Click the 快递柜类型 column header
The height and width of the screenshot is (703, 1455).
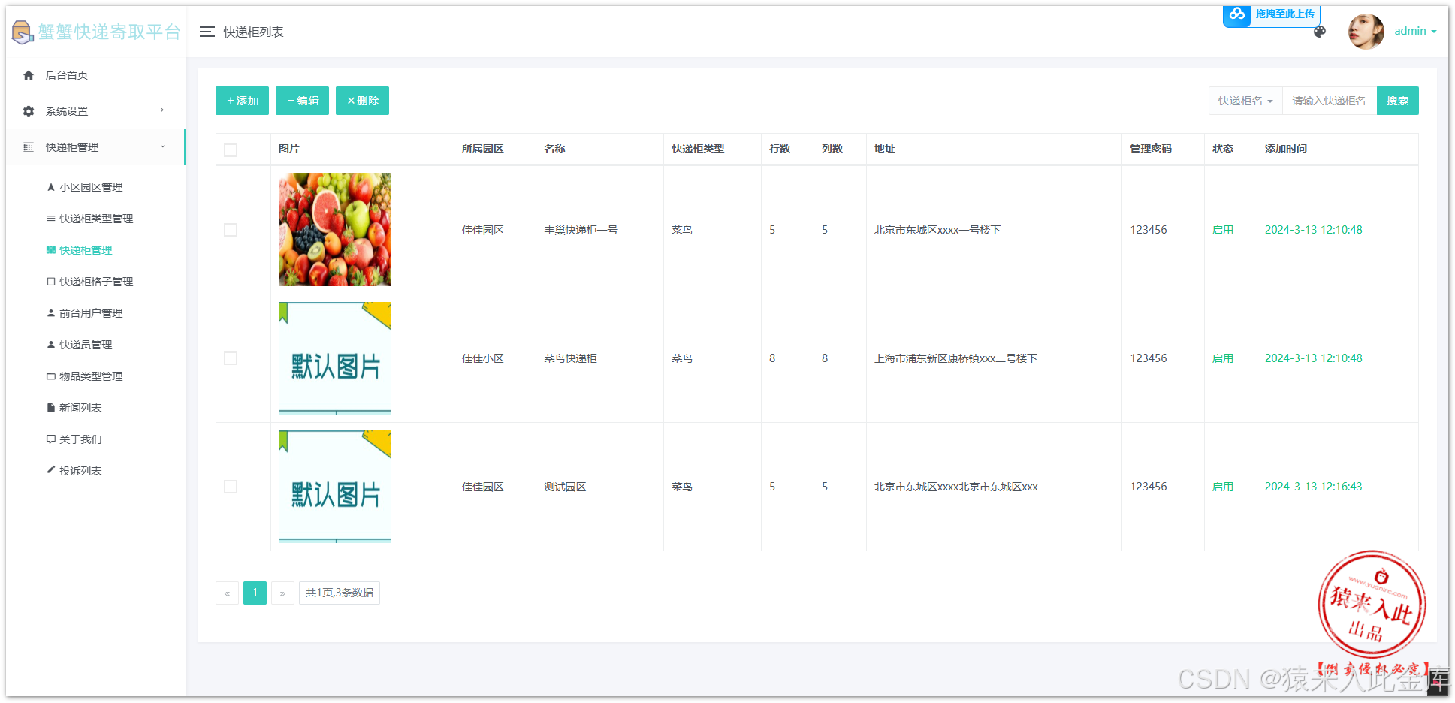[698, 149]
